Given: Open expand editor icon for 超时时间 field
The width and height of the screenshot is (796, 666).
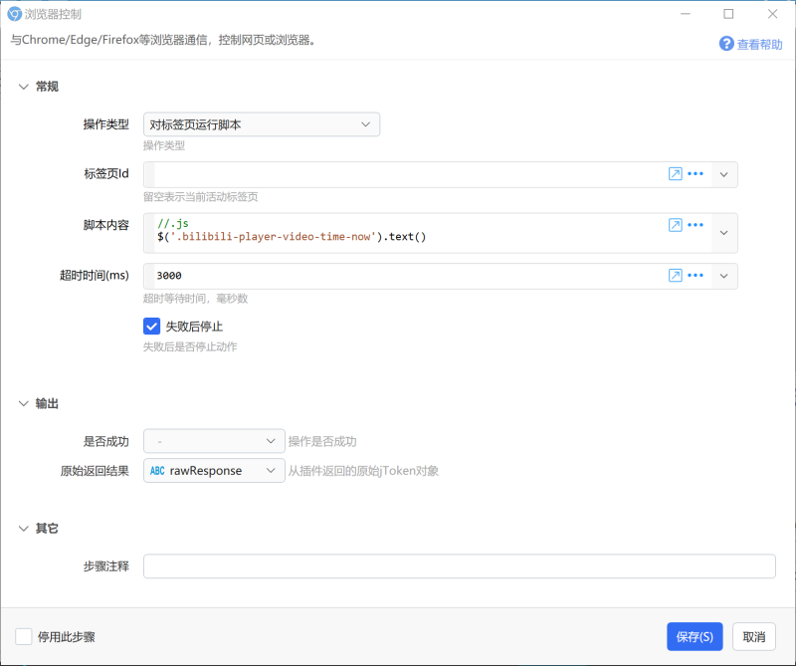Looking at the screenshot, I should coord(675,276).
